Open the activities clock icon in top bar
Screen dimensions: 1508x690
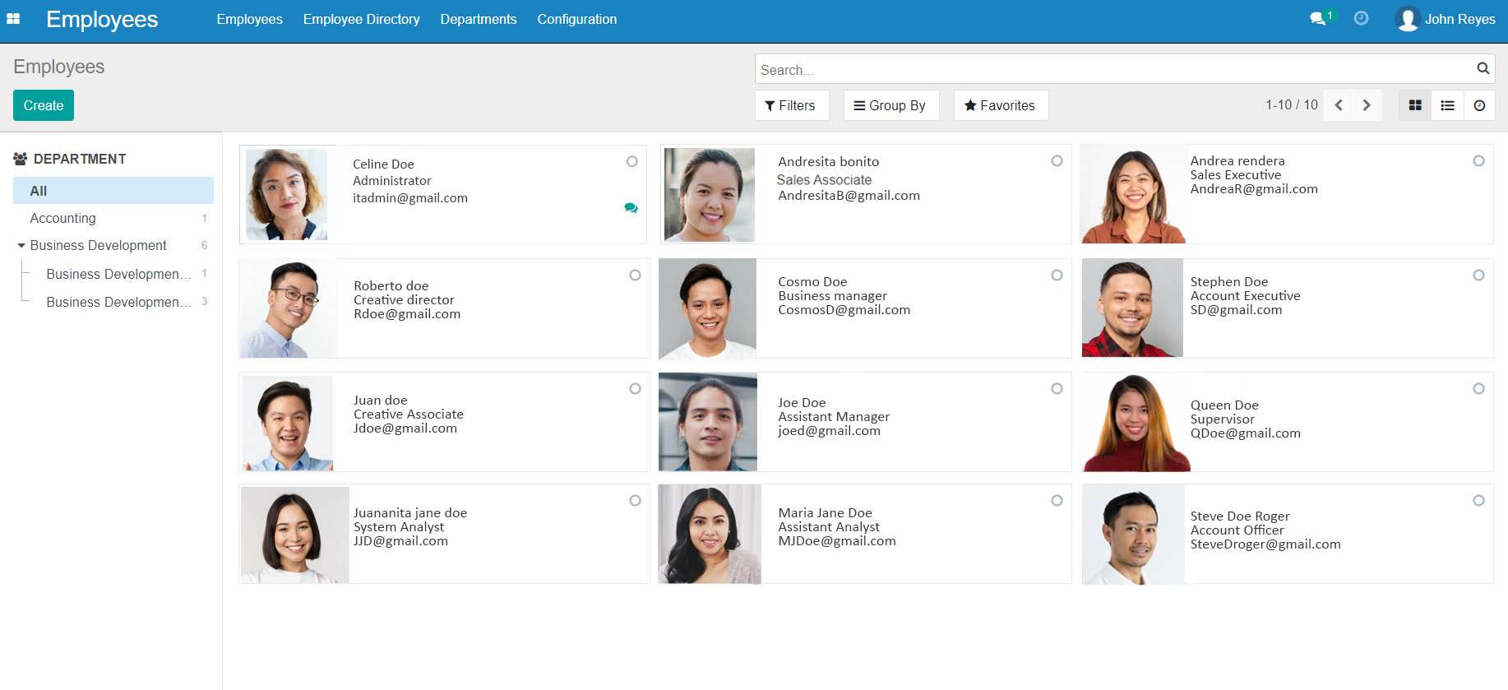point(1361,19)
